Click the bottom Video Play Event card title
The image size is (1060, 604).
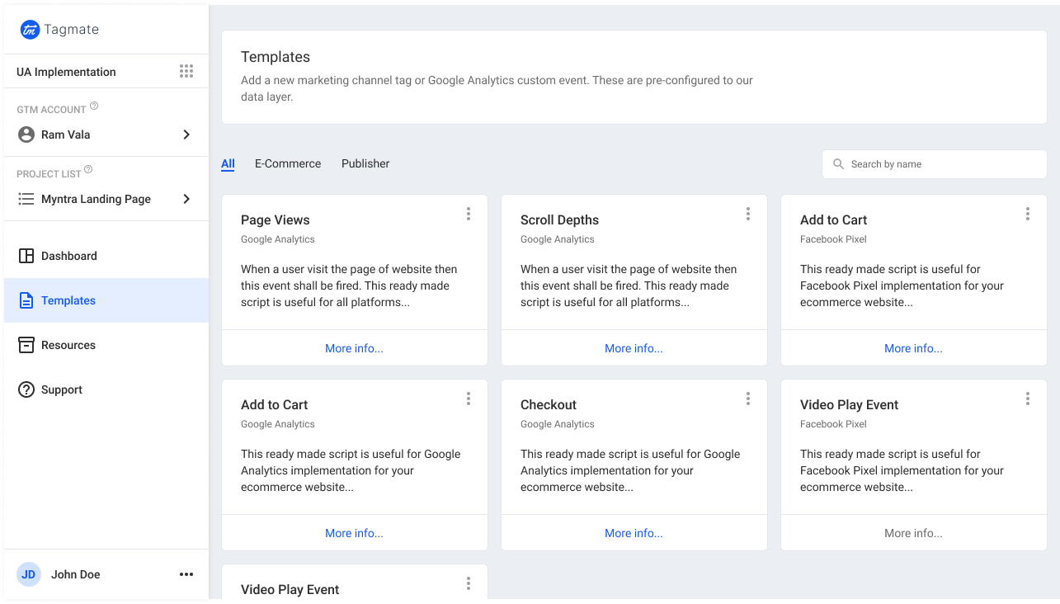coord(290,589)
